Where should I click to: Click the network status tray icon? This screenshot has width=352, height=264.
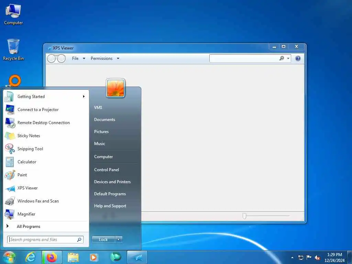click(300, 258)
